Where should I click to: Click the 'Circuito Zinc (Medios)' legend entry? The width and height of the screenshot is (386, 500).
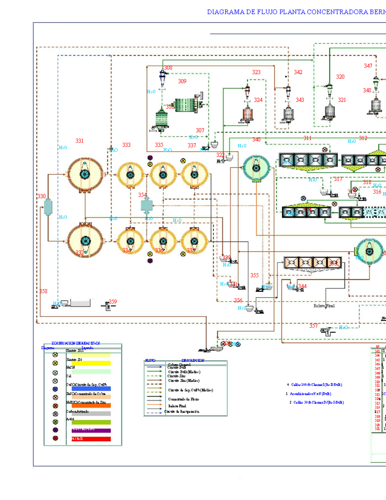tap(184, 381)
